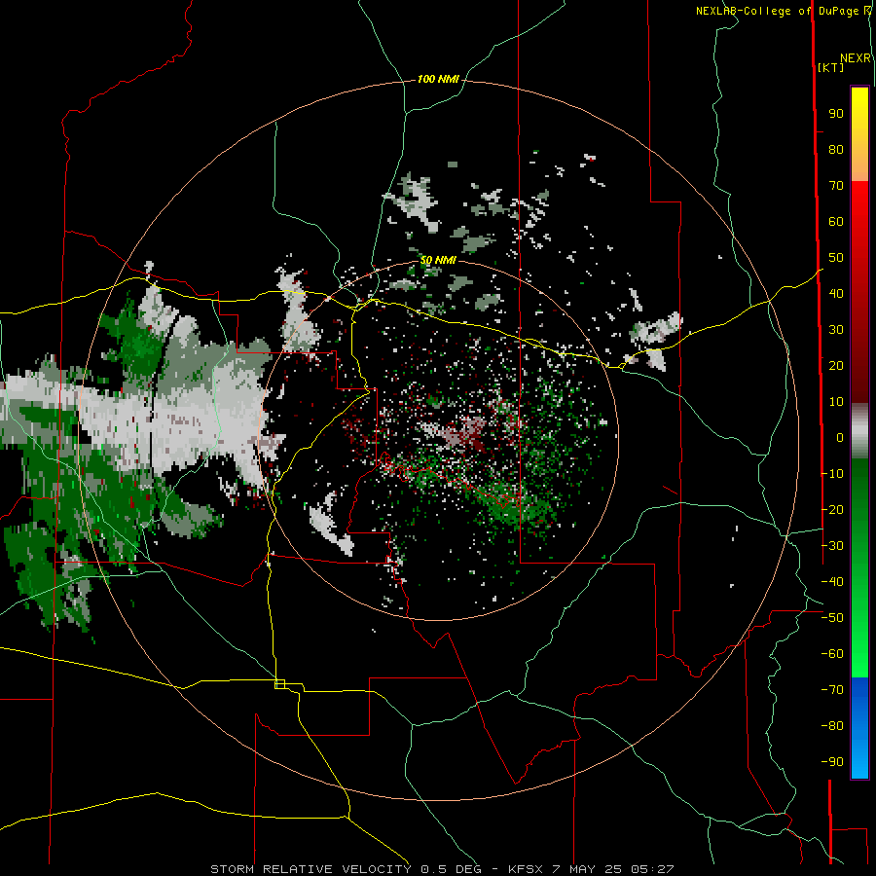
Task: Select the -30 value on velocity scale
Action: [832, 546]
